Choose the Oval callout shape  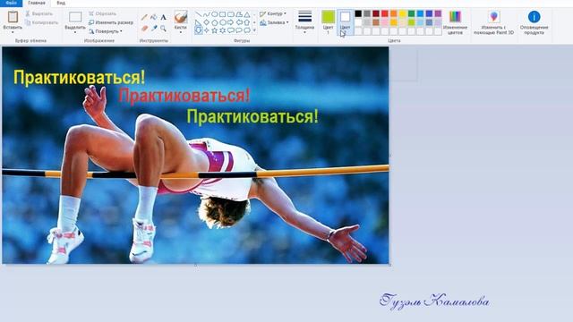click(x=239, y=30)
